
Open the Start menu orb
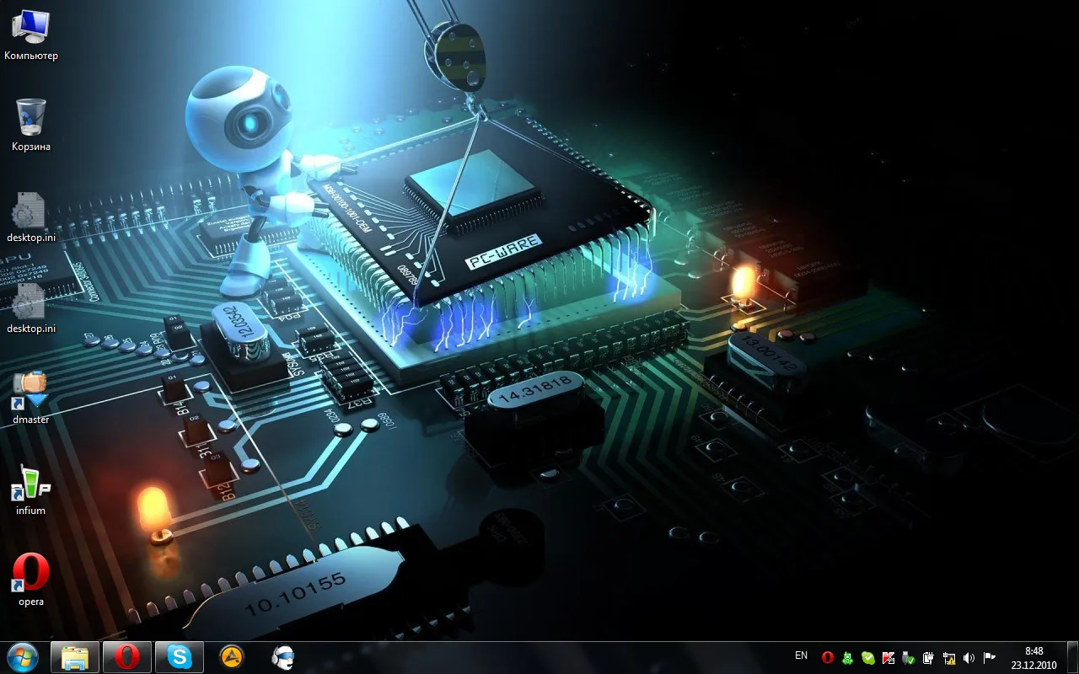(x=23, y=657)
